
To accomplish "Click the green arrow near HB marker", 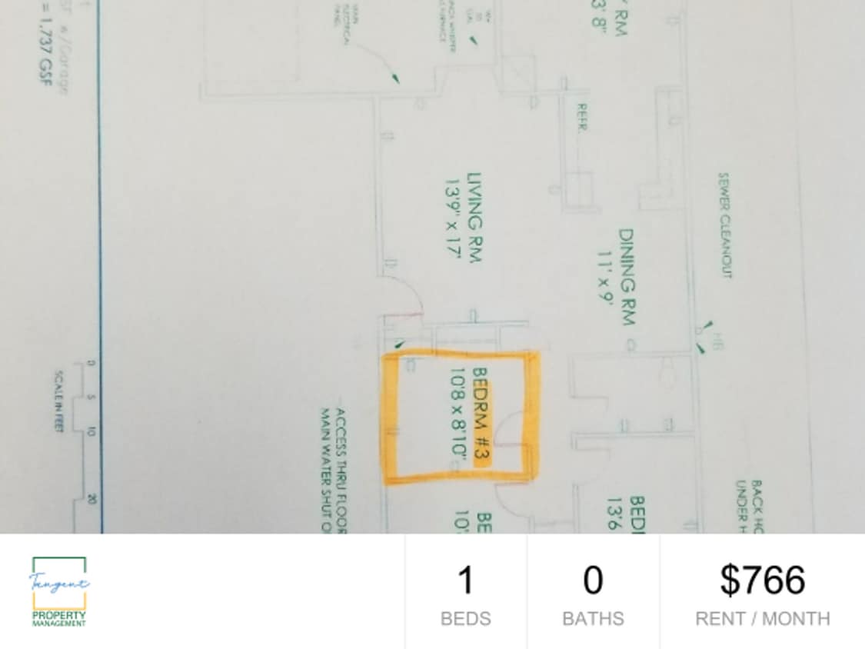I will 700,348.
